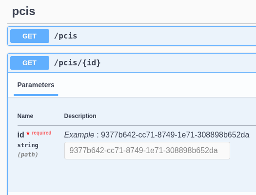Click the example UUID value in description
Image resolution: width=256 pixels, height=195 pixels.
point(175,135)
